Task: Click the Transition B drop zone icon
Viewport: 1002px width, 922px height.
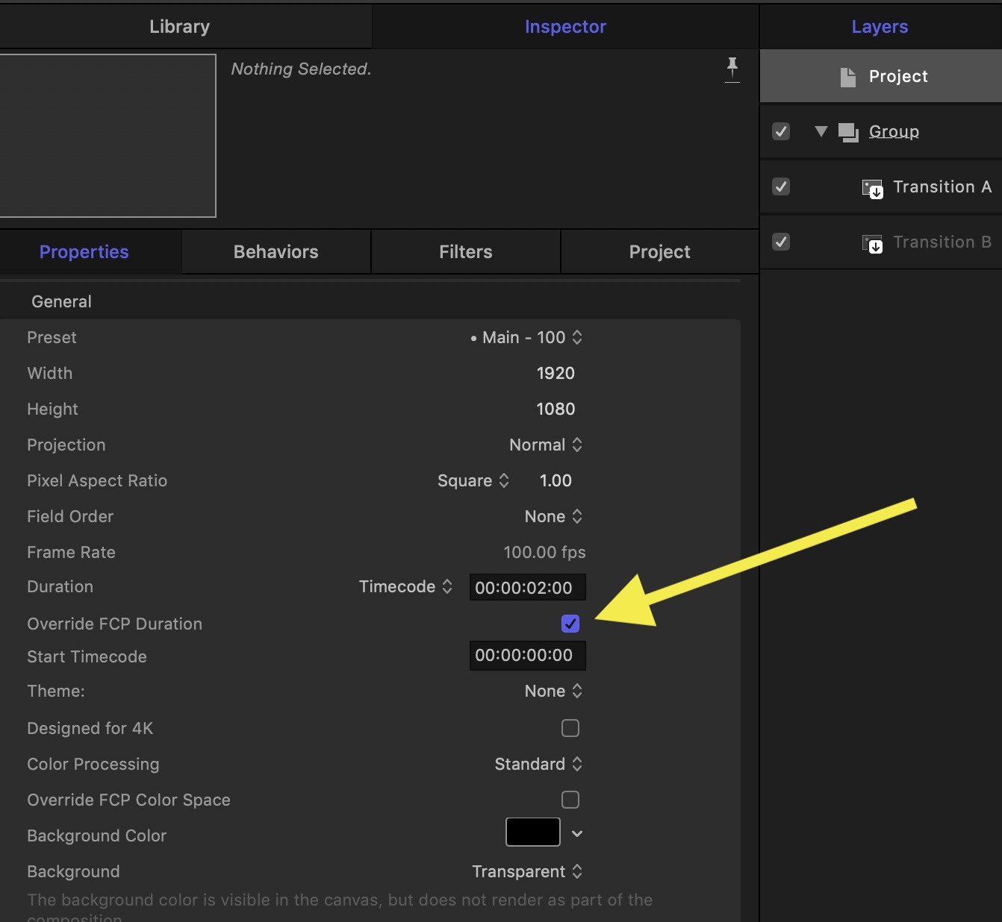Action: tap(872, 243)
